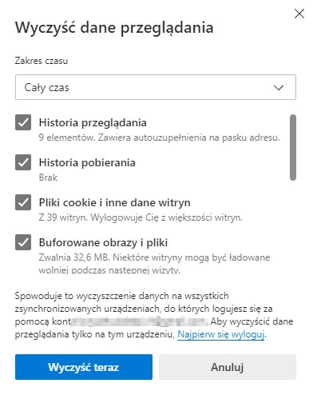This screenshot has height=395, width=313.
Task: Disable the Pliki cookie i inne dane checkbox
Action: click(23, 202)
